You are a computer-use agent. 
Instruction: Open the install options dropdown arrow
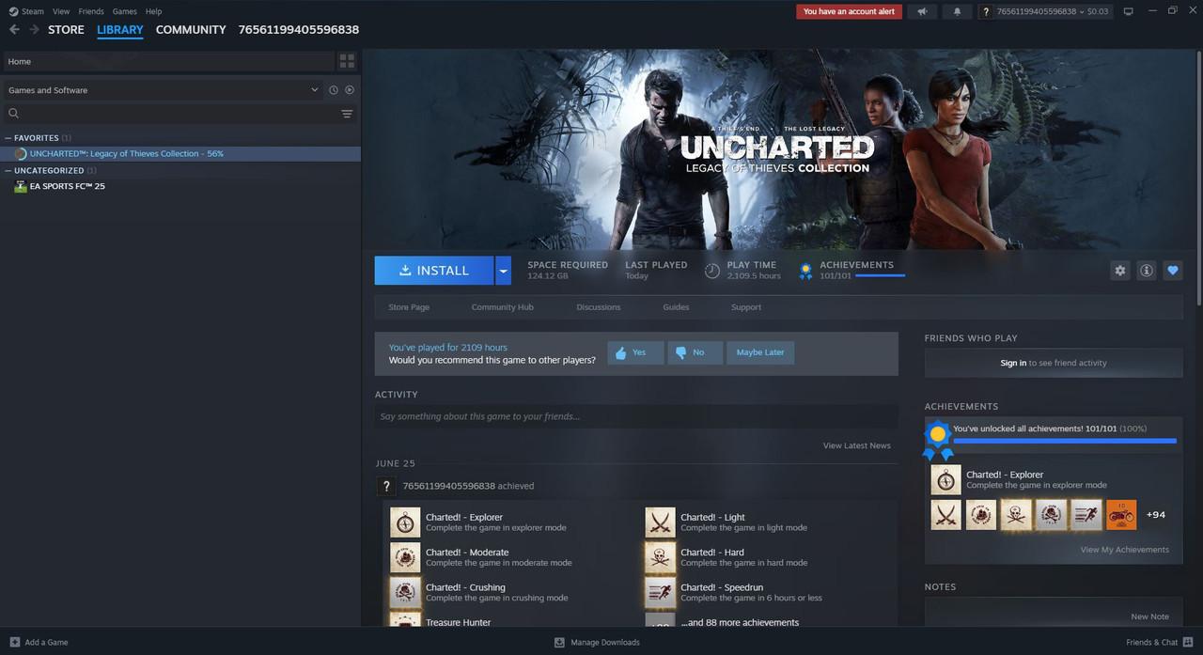[x=504, y=271]
